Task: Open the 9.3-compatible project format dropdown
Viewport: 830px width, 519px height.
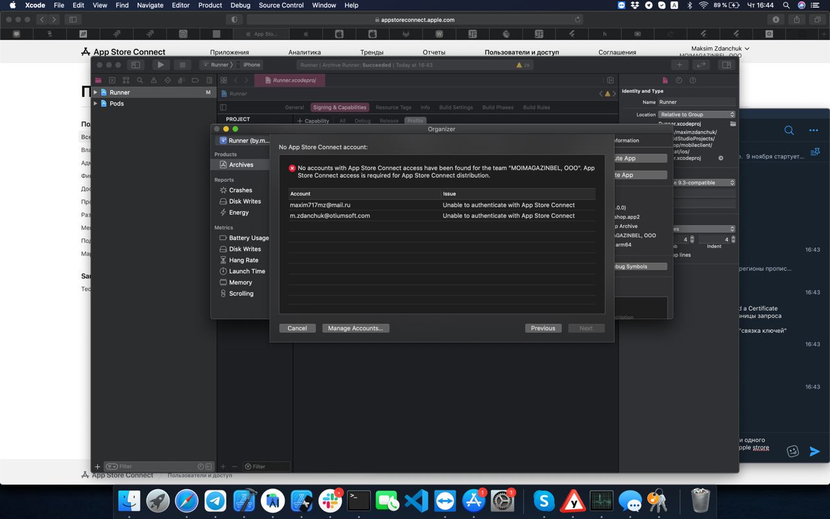Action: 704,182
